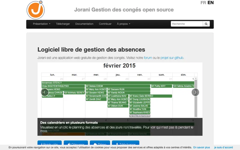Click the Jorani orange logo

pyautogui.click(x=36, y=10)
